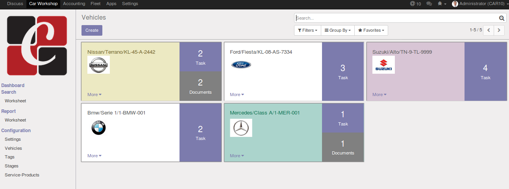Open the 2 Task tile on Bmw card
The width and height of the screenshot is (509, 189).
201,132
